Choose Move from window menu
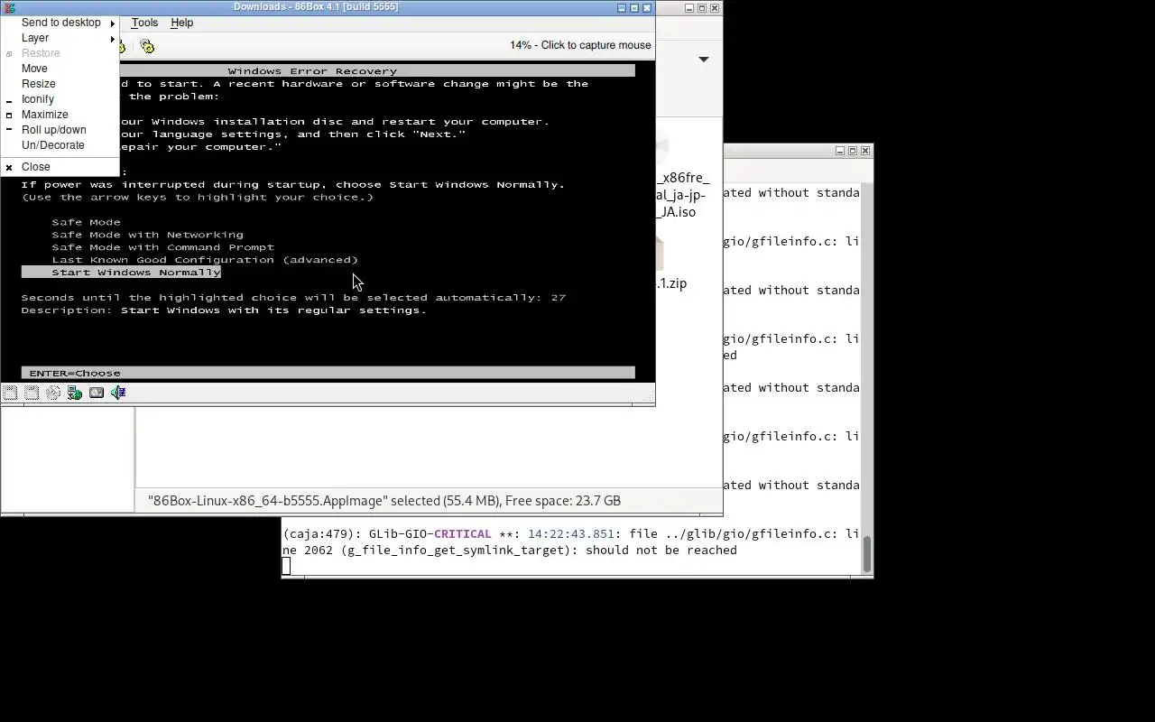1155x722 pixels. pyautogui.click(x=60, y=69)
